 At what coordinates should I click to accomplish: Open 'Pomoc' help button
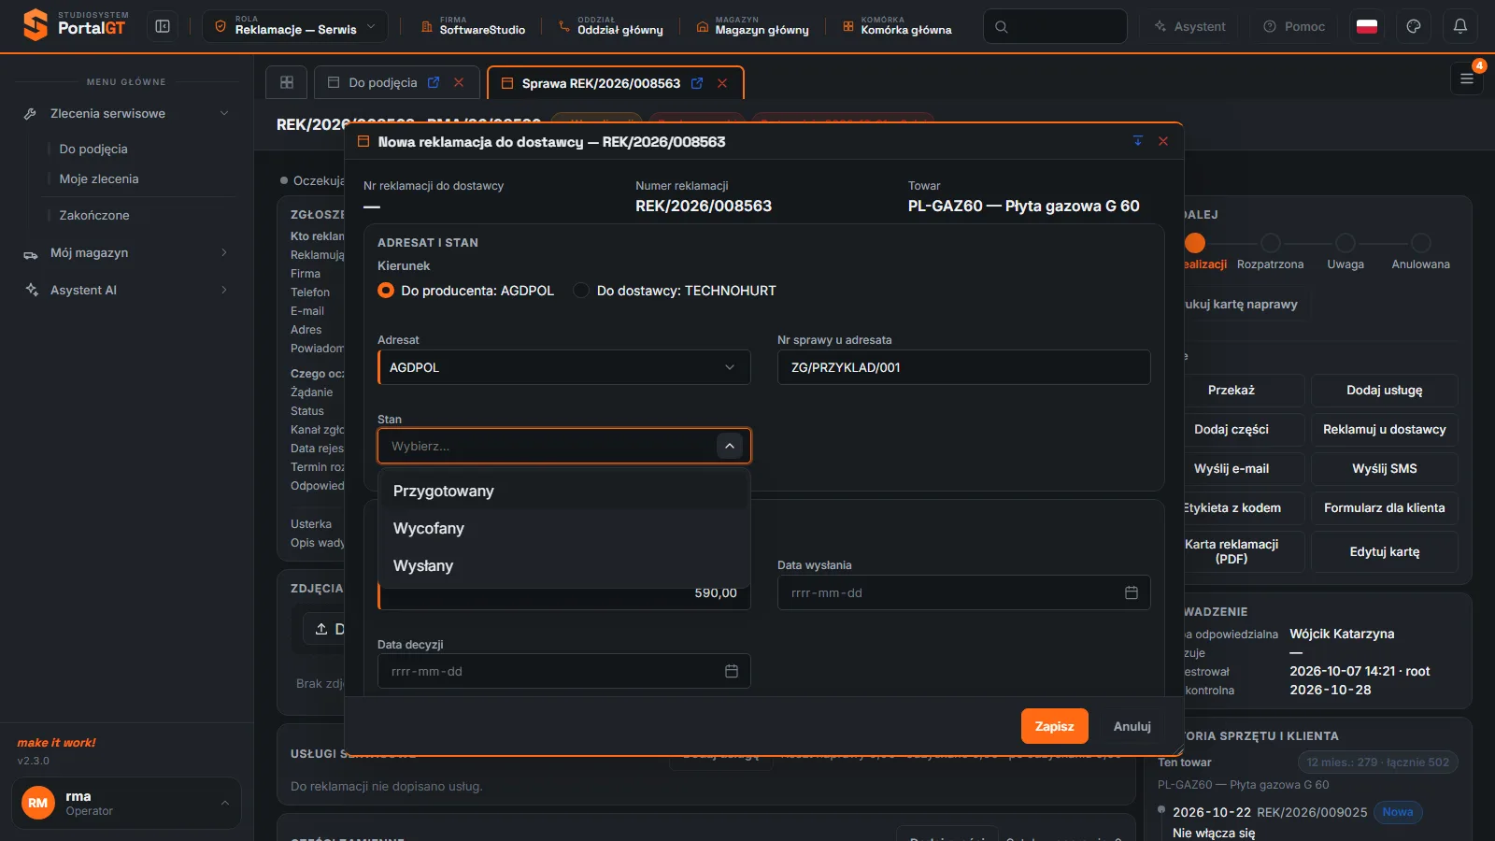click(x=1294, y=26)
